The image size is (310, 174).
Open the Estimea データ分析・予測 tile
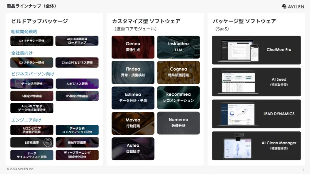133,98
